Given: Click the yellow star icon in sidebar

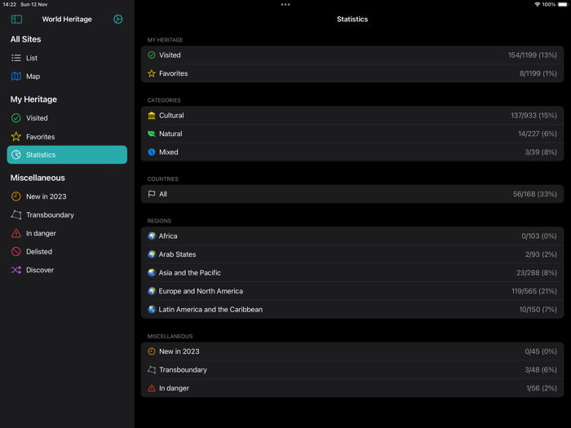Looking at the screenshot, I should click(16, 136).
